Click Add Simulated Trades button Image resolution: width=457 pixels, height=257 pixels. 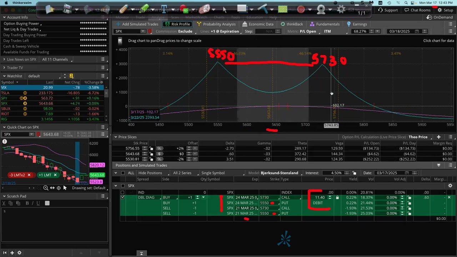point(137,24)
